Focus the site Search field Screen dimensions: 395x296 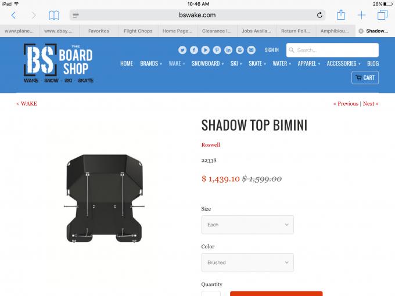click(332, 50)
